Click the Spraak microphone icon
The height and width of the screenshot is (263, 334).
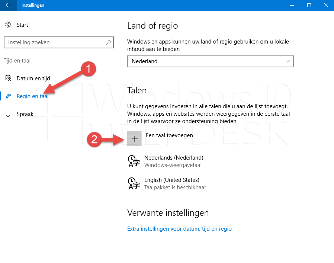click(8, 114)
